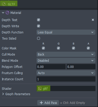The image size is (98, 107).
Task: Click the Frustum Culling label
Action: tap(12, 73)
